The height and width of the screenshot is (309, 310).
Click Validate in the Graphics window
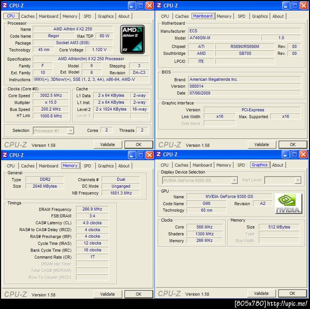coord(261,294)
